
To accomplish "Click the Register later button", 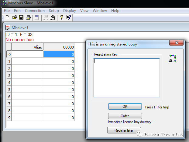I will coord(124,130).
